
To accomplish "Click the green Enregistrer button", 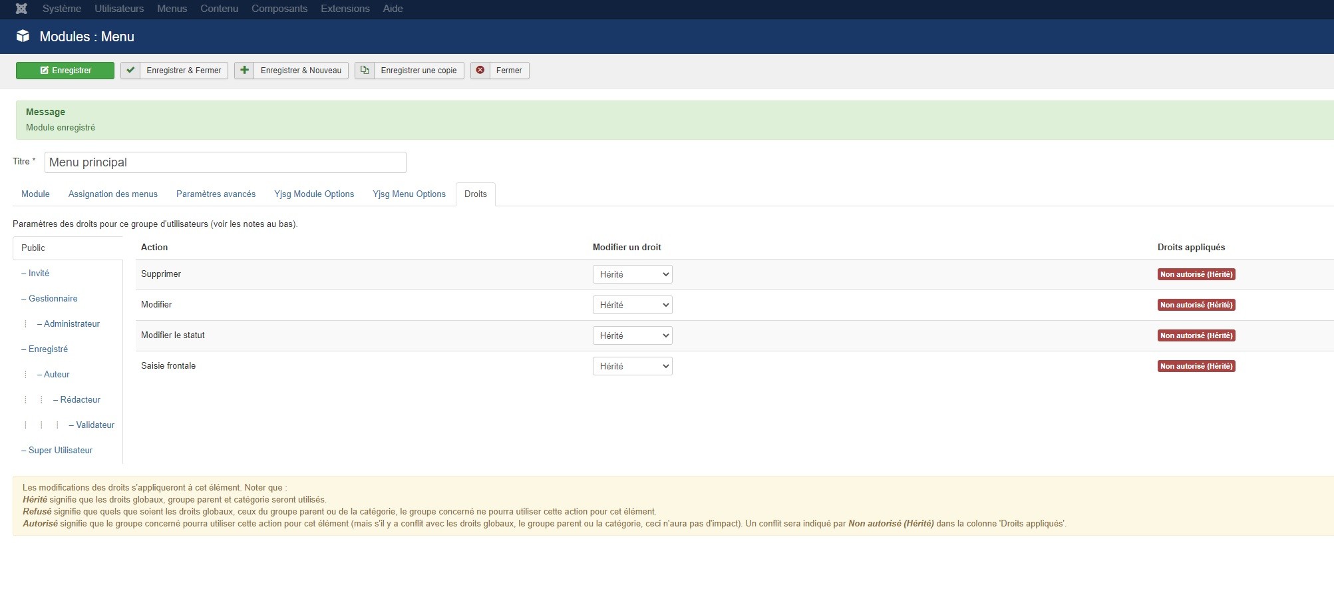I will point(65,71).
